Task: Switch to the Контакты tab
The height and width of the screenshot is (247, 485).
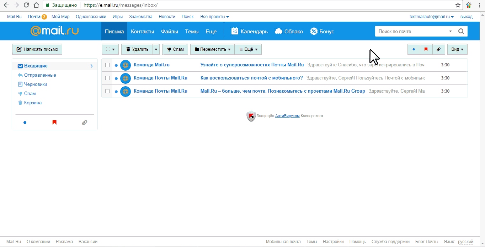Action: point(142,31)
